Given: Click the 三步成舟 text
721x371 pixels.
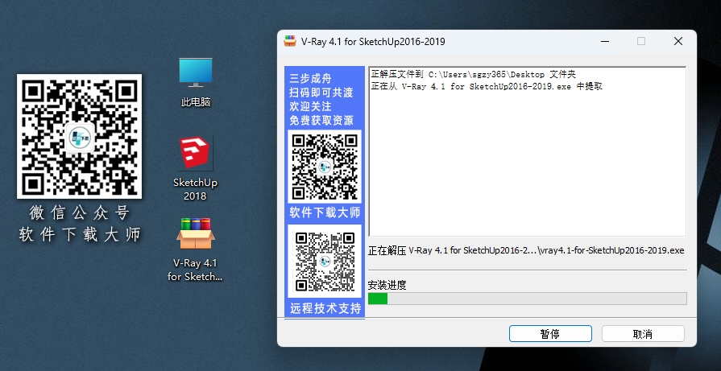Looking at the screenshot, I should [x=310, y=79].
